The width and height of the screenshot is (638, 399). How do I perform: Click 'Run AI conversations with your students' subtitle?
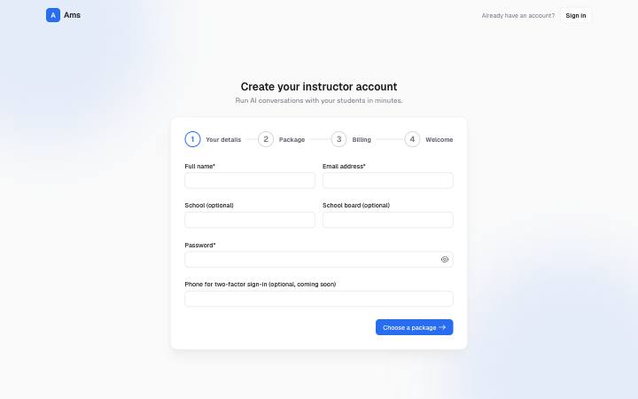click(319, 100)
